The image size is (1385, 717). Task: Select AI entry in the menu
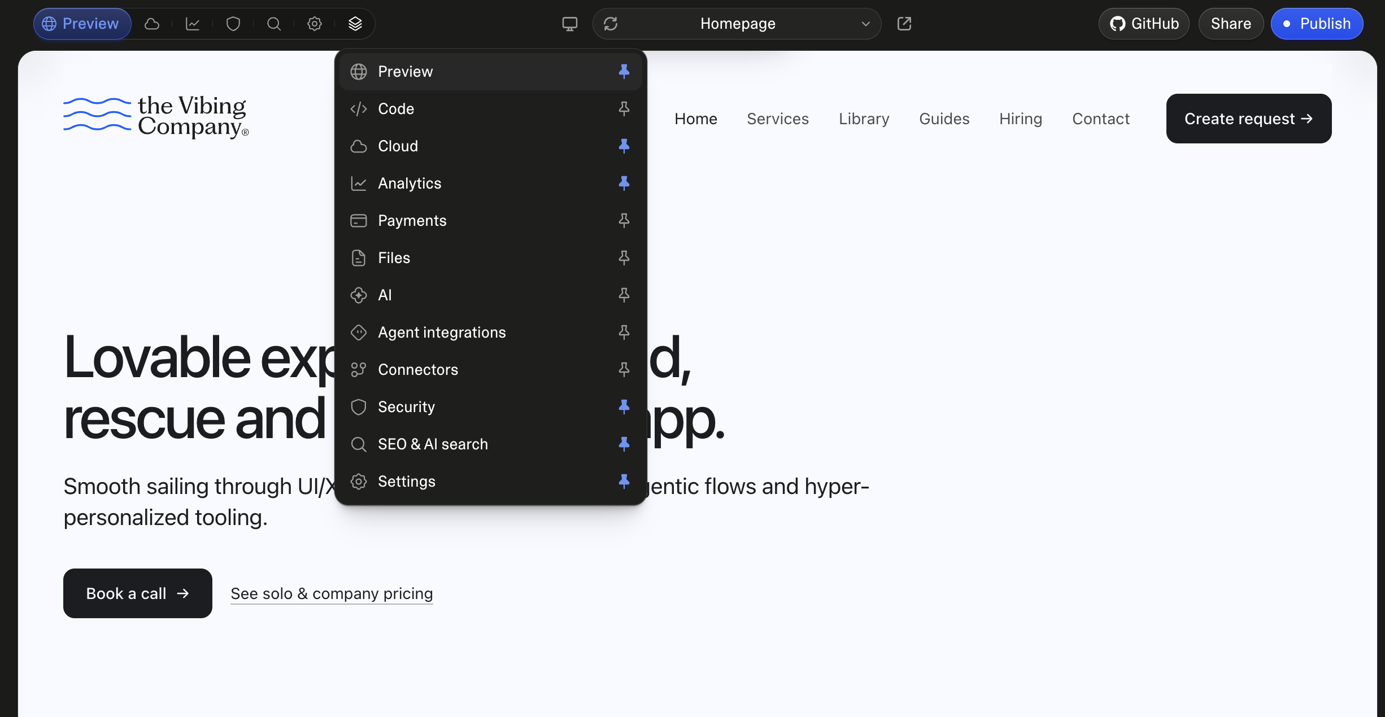coord(490,295)
